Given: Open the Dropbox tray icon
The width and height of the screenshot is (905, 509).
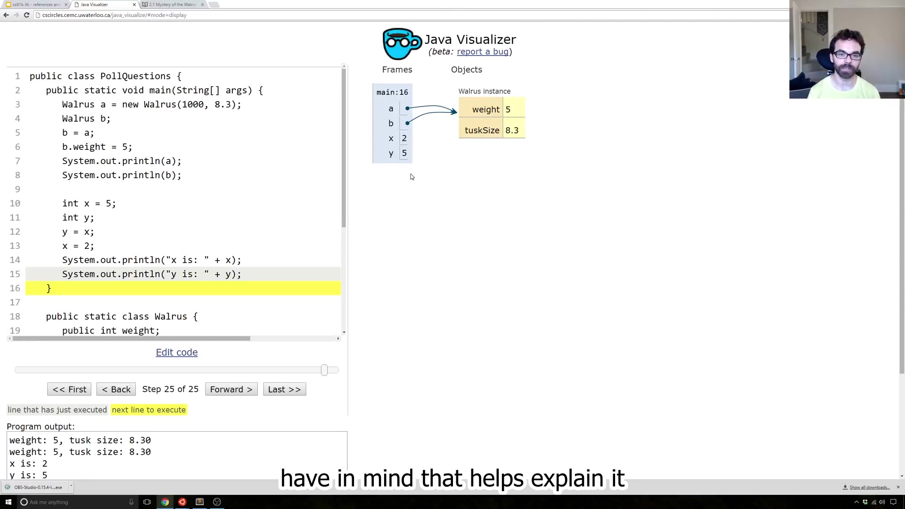Looking at the screenshot, I should 865,502.
